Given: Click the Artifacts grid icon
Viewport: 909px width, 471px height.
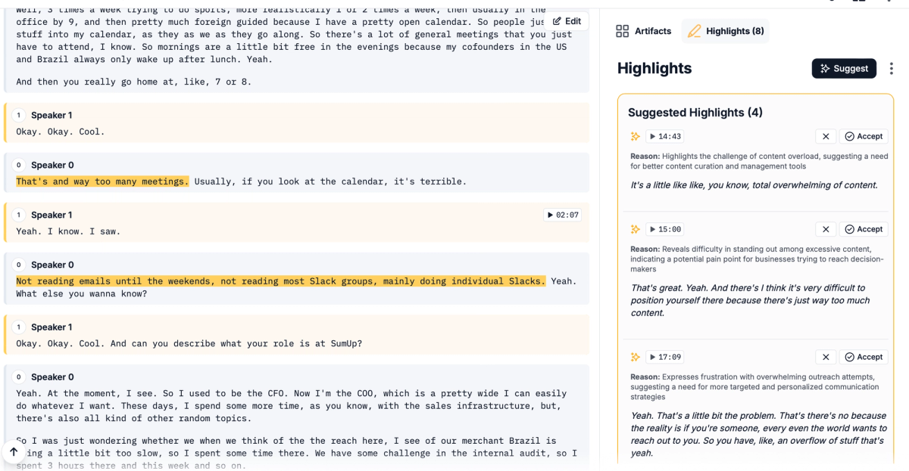Looking at the screenshot, I should click(623, 31).
